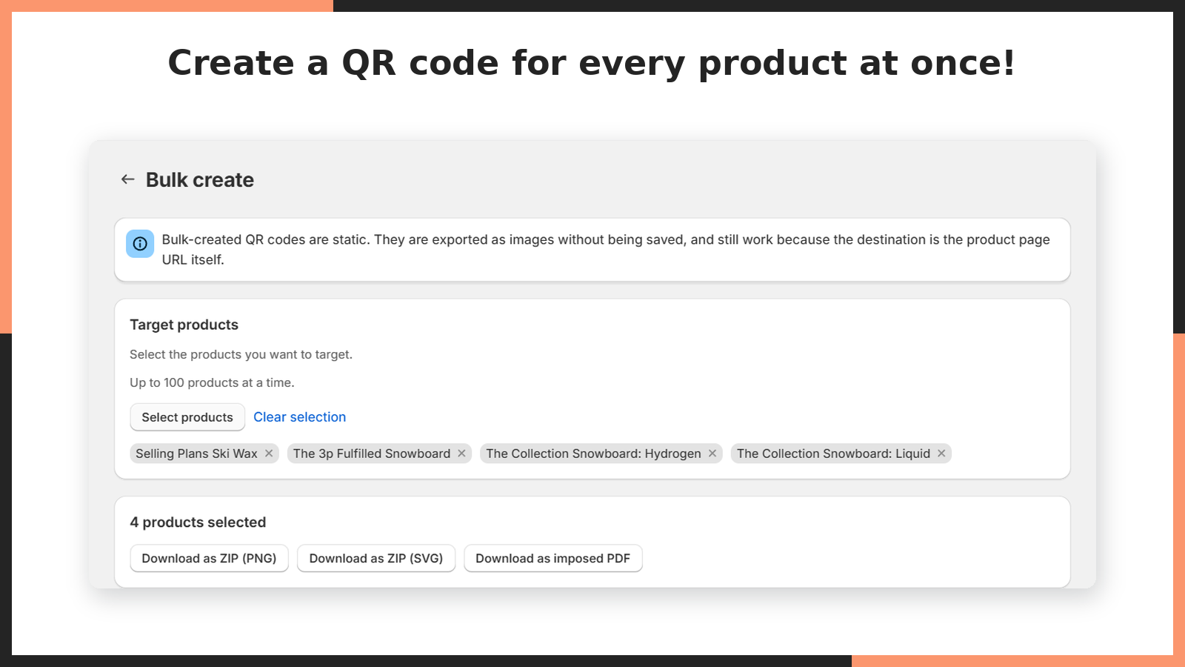Click the Bulk create page title

(x=200, y=180)
